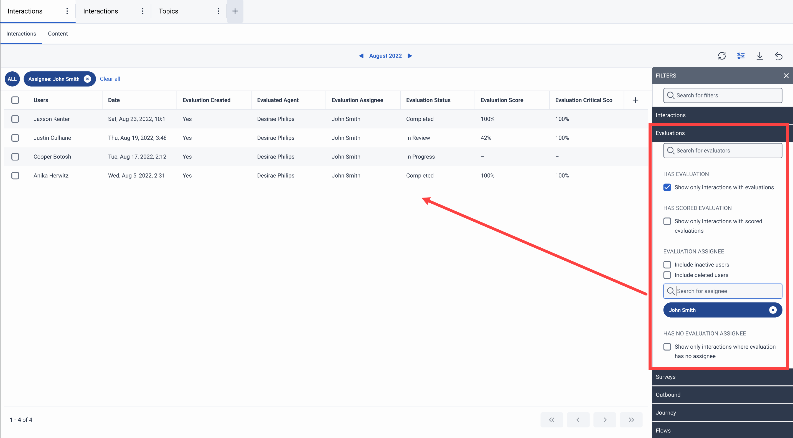The height and width of the screenshot is (438, 793).
Task: Switch to the Content tab
Action: [x=58, y=33]
